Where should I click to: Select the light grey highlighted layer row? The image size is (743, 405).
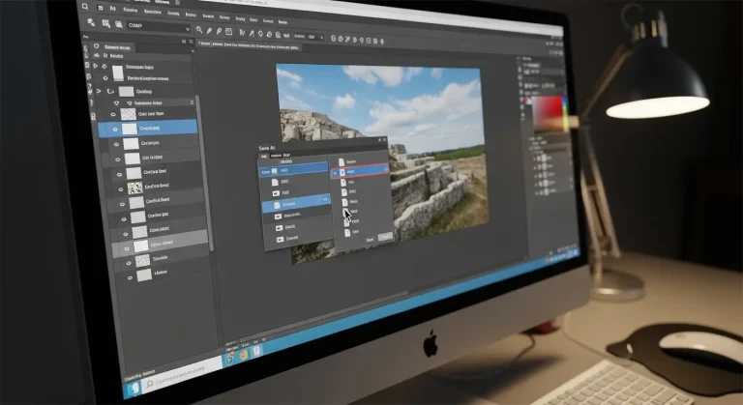click(161, 245)
